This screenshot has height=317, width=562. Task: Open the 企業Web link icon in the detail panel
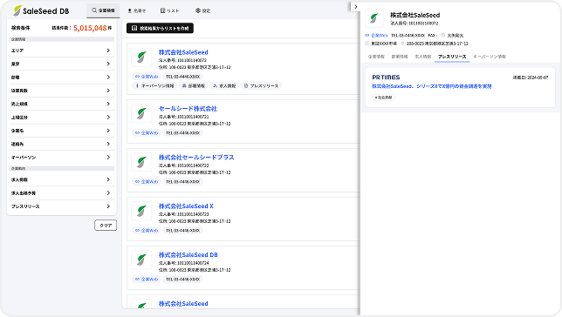click(x=367, y=36)
